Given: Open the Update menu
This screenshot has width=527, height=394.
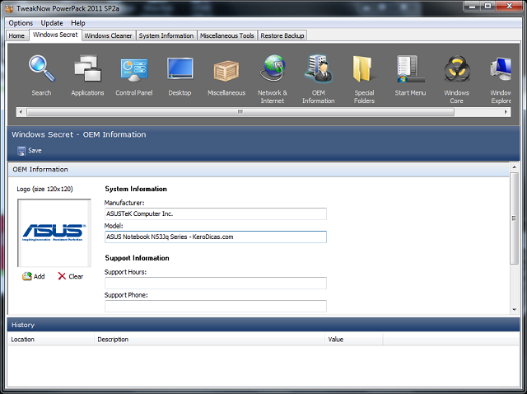Looking at the screenshot, I should 52,23.
